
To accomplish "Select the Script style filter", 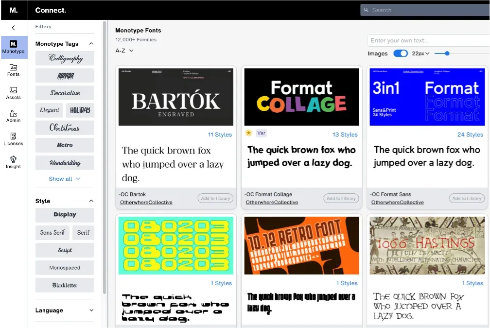I will [x=65, y=250].
